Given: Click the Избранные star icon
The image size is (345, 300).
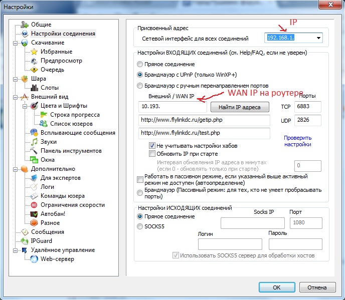Looking at the screenshot, I should (34, 52).
